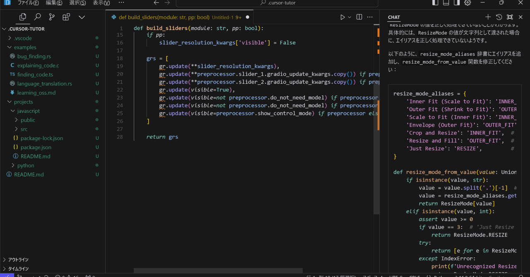The height and width of the screenshot is (277, 530).
Task: Click 'return ResizeMode[value]' in chat code
Action: (457, 203)
